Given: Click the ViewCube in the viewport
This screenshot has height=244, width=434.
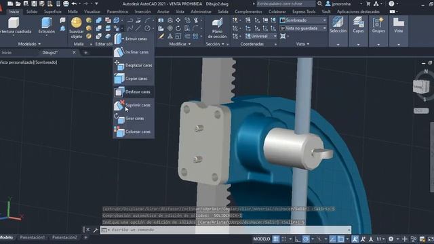Looking at the screenshot, I should click(421, 87).
